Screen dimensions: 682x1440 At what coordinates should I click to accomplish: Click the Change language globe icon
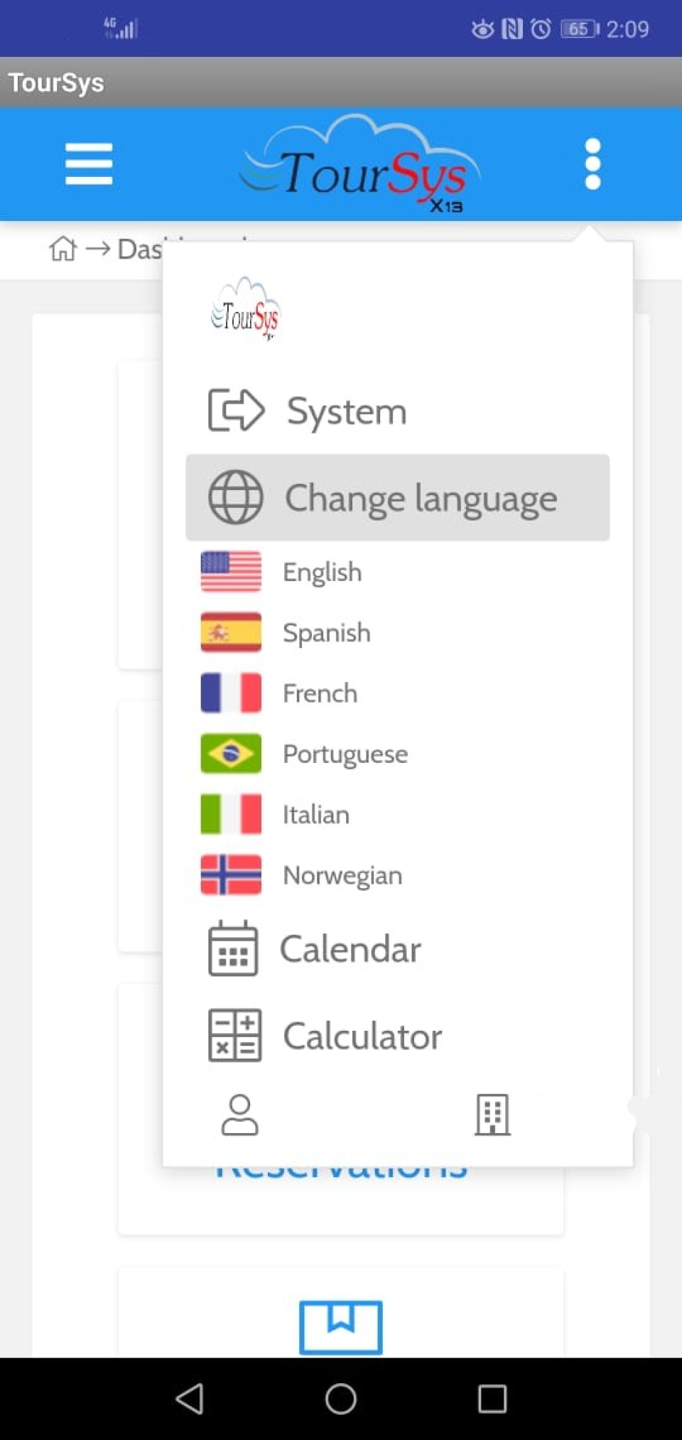tap(234, 497)
